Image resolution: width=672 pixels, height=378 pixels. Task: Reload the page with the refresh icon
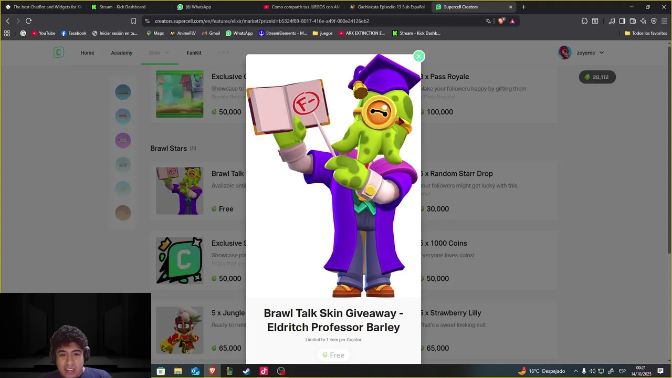pyautogui.click(x=28, y=21)
